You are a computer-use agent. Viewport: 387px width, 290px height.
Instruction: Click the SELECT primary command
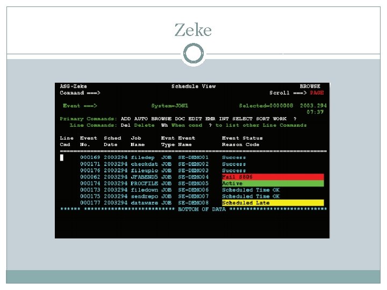[x=242, y=119]
